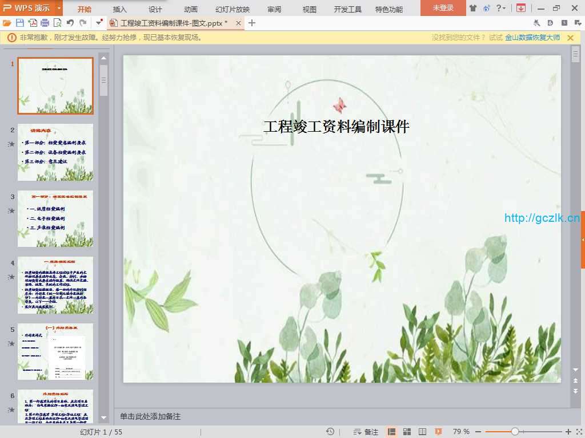Switch to slide sorter view
The width and height of the screenshot is (585, 438).
407,432
